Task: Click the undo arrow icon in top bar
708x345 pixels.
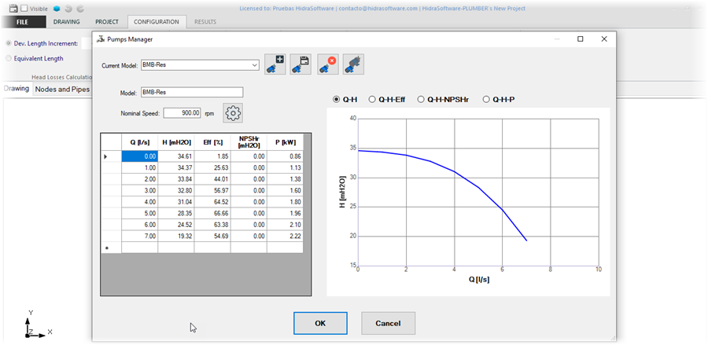Action: 68,9
